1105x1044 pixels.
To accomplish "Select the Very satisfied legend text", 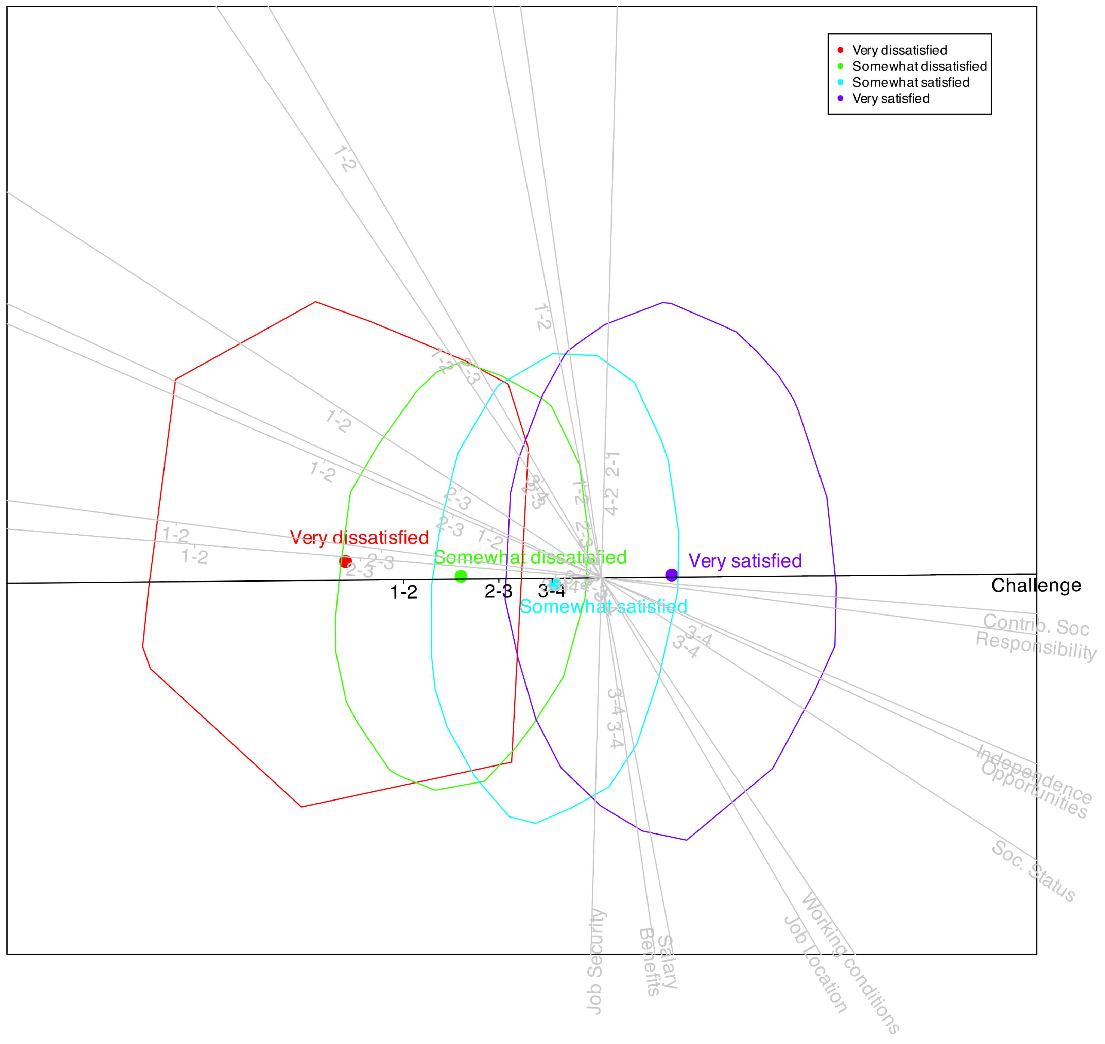I will [891, 99].
